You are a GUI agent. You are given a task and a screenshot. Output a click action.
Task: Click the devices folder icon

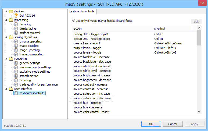tap(11, 11)
